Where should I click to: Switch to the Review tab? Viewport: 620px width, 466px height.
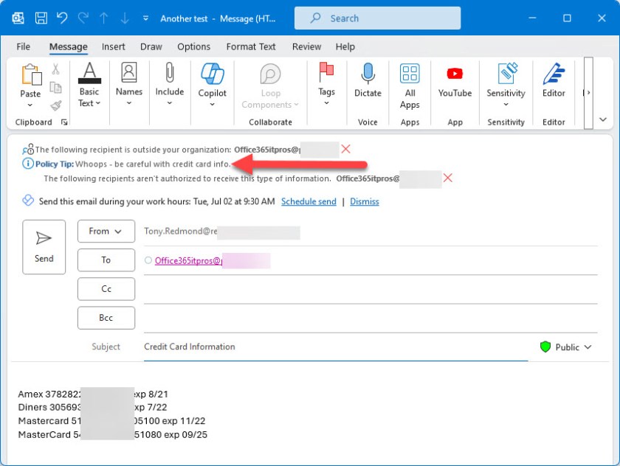pos(306,46)
